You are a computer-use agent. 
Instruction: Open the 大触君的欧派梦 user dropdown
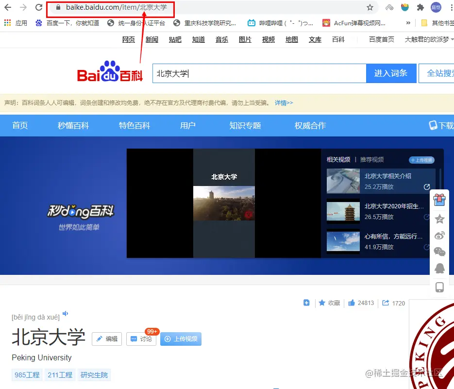pos(429,39)
